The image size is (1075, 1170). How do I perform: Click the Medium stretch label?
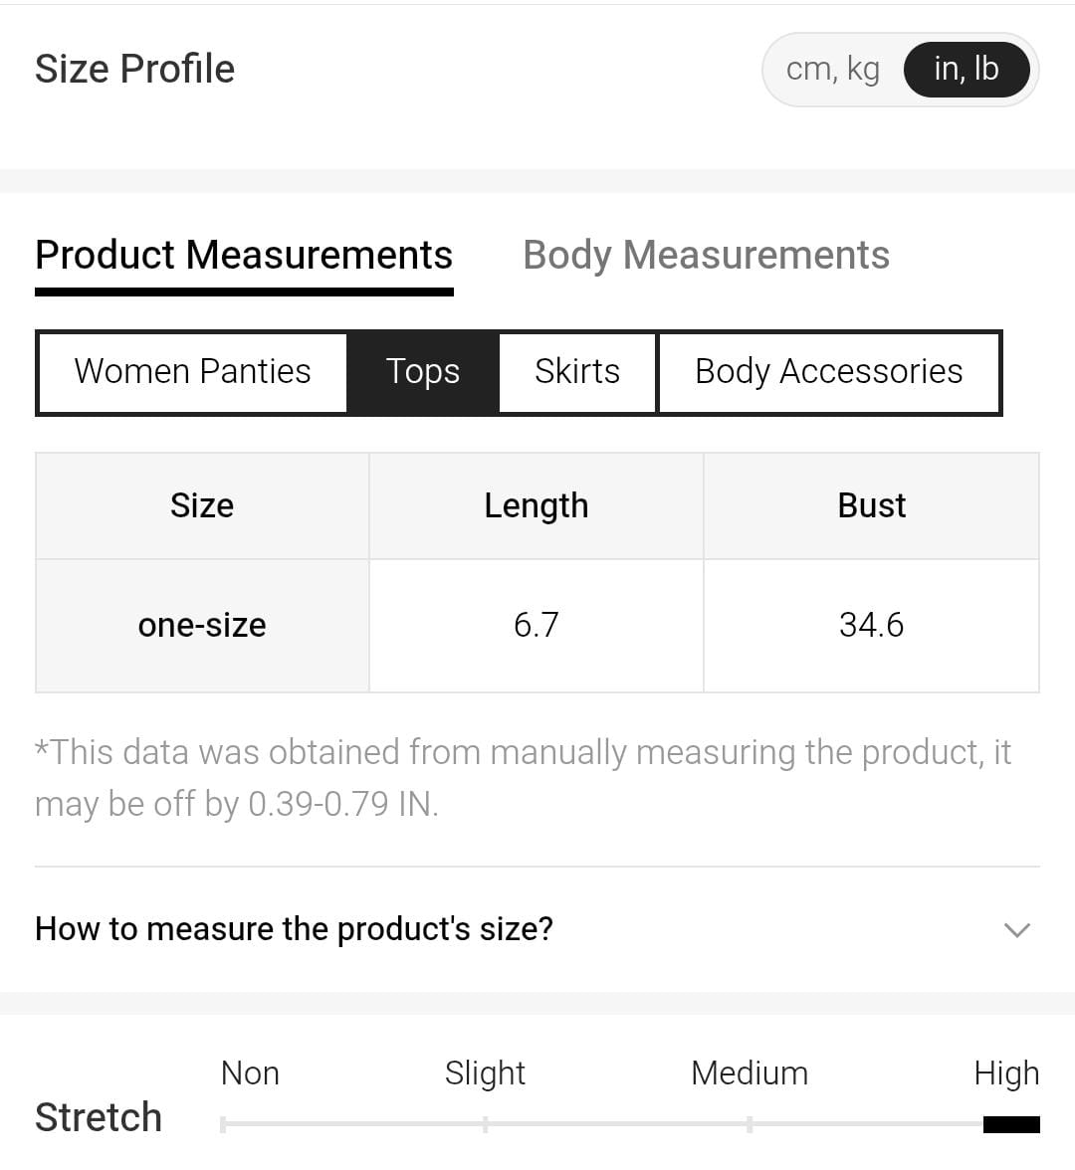(750, 1073)
